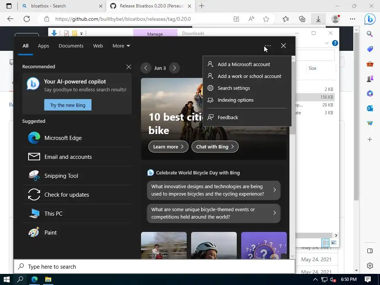
Task: Click the Edge profile avatar icon
Action: [x=335, y=19]
